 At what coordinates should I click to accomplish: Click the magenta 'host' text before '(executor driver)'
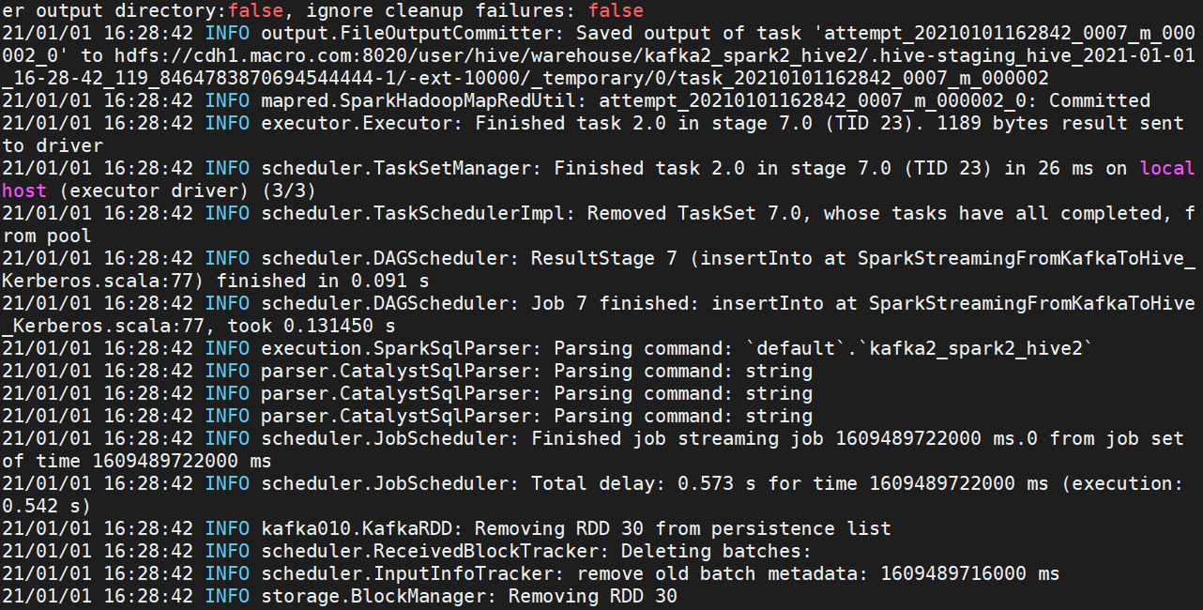point(24,191)
